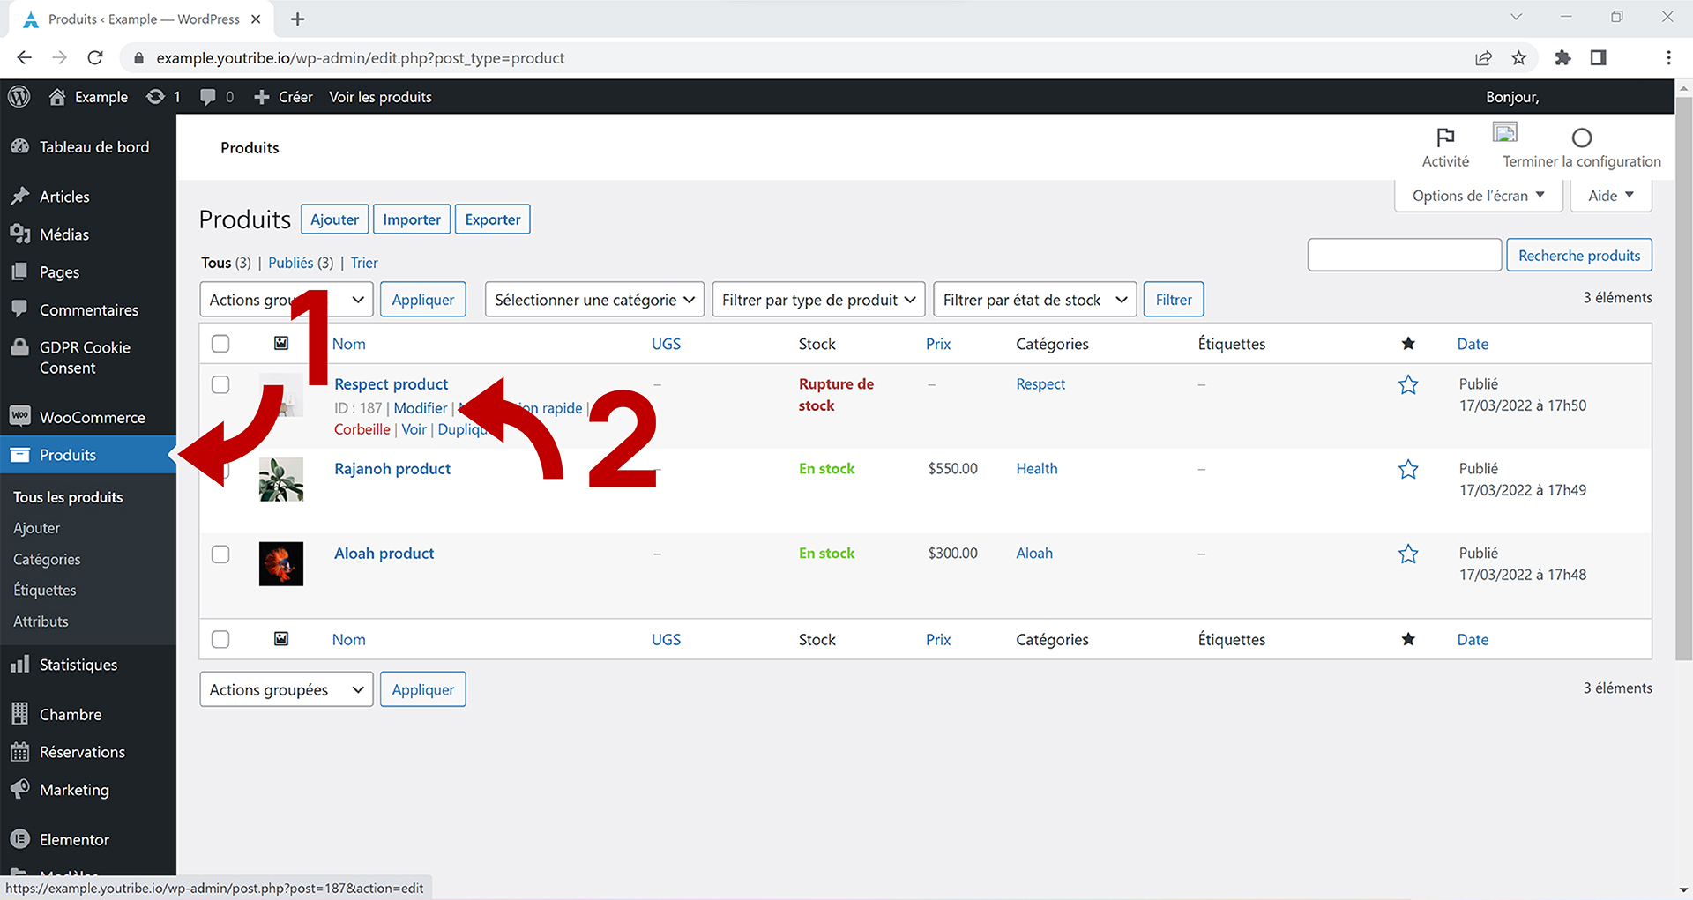Viewport: 1693px width, 900px height.
Task: Click browser bookmark star icon
Action: pos(1518,58)
